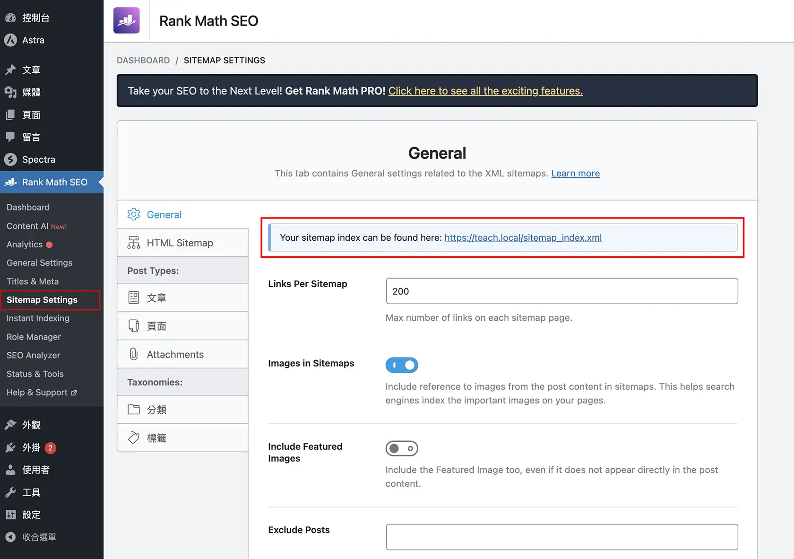Open Role Manager submenu item
This screenshot has width=794, height=559.
pos(34,337)
